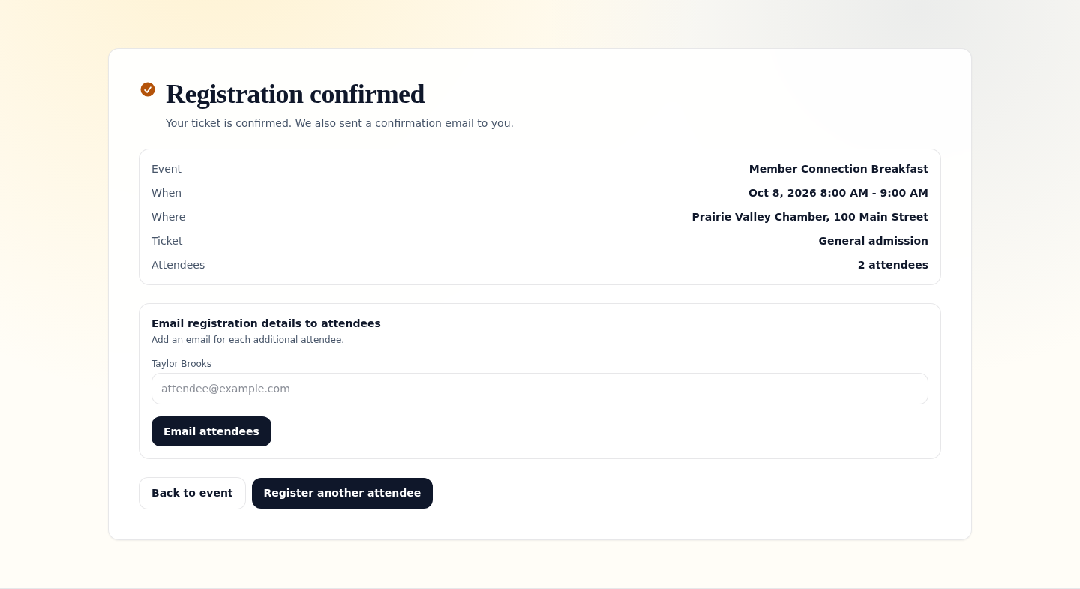Click the Ticket row label

[167, 241]
